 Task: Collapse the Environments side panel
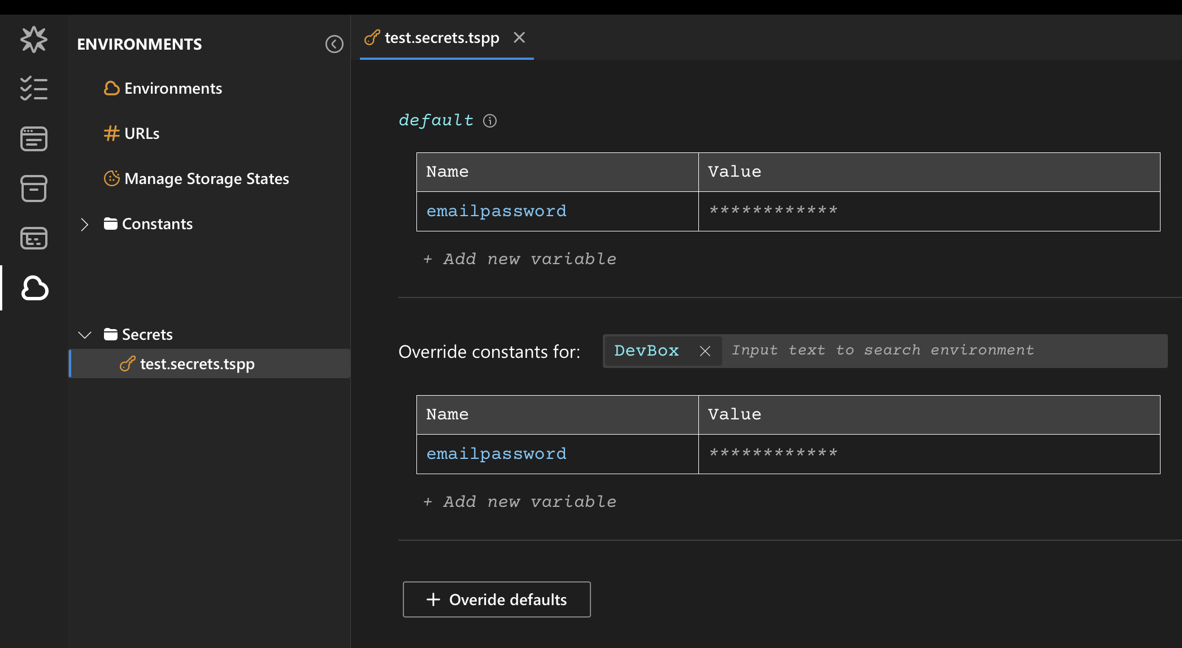(x=334, y=44)
